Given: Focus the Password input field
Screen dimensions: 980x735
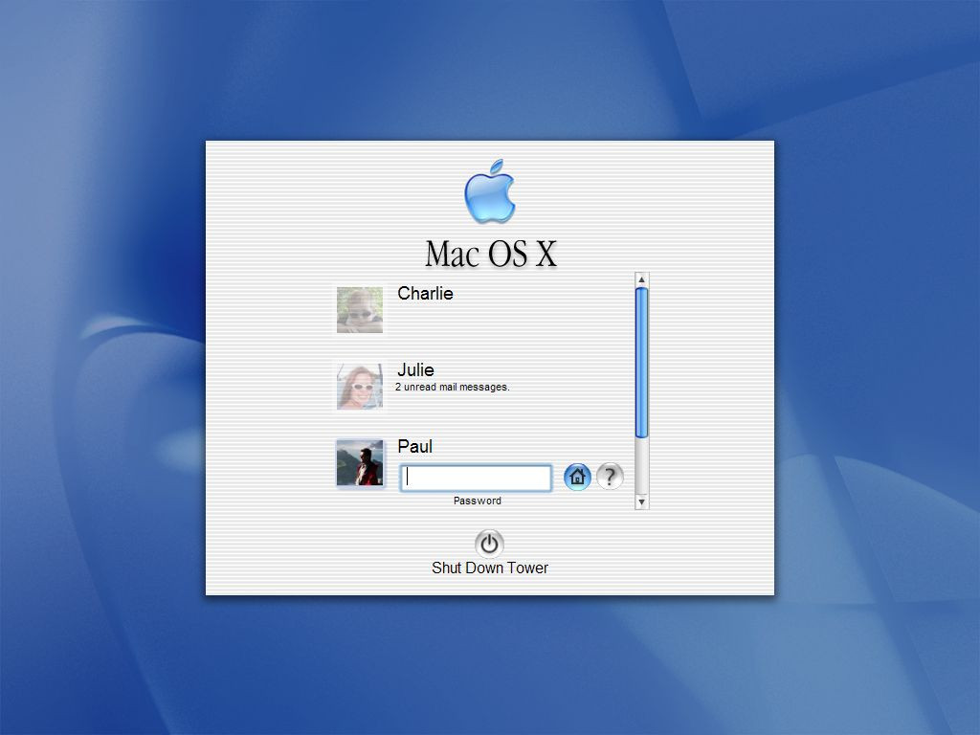Looking at the screenshot, I should click(x=476, y=478).
